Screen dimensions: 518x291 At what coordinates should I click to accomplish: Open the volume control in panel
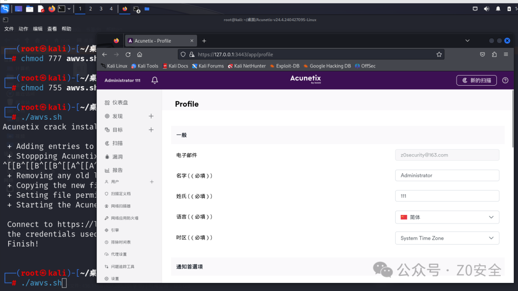[486, 9]
